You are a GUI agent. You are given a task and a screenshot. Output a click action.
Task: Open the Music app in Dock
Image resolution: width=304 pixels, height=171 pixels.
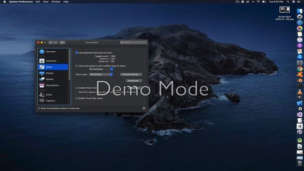(x=300, y=40)
